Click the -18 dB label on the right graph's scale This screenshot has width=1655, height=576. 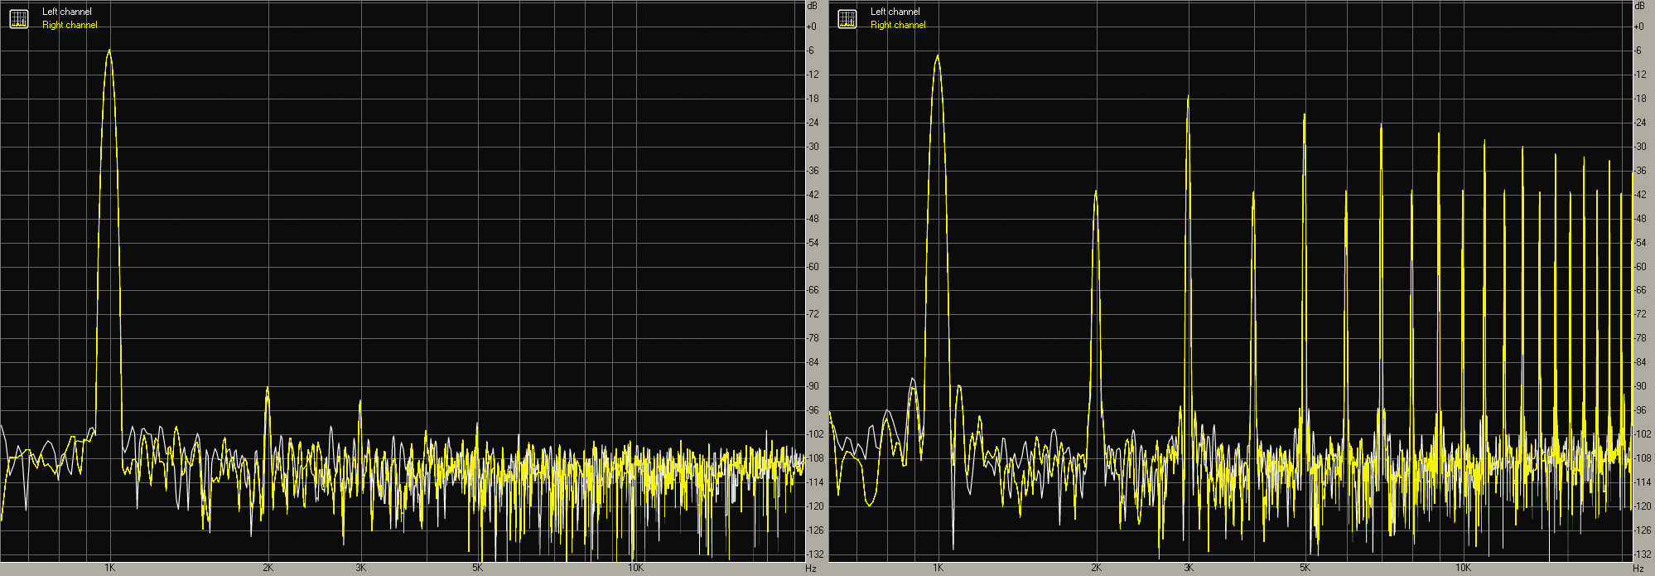(x=1641, y=99)
